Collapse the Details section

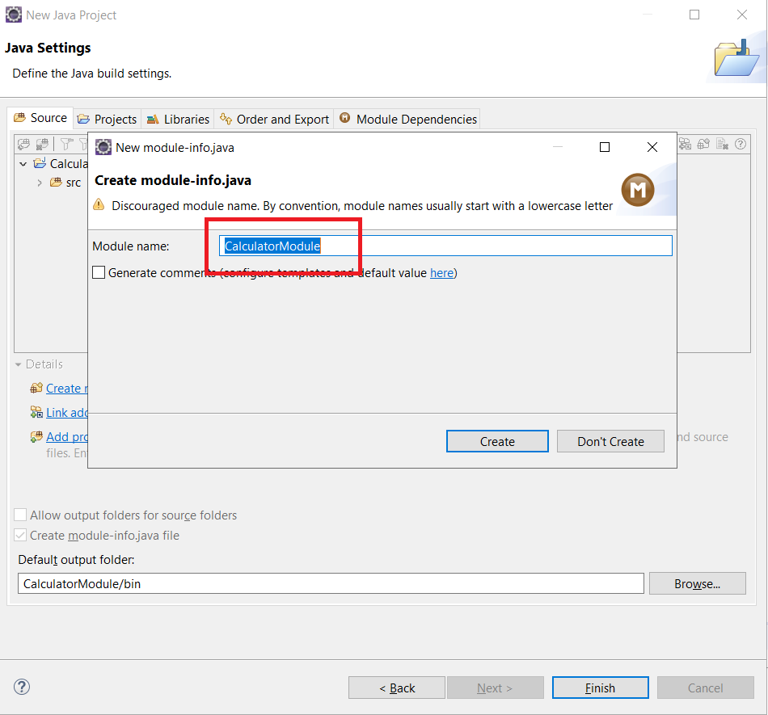(x=19, y=364)
